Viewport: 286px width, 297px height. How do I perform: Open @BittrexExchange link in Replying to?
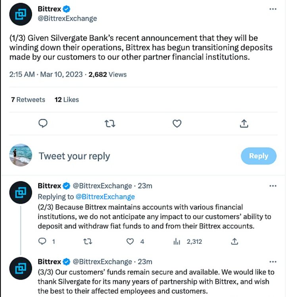tap(105, 197)
